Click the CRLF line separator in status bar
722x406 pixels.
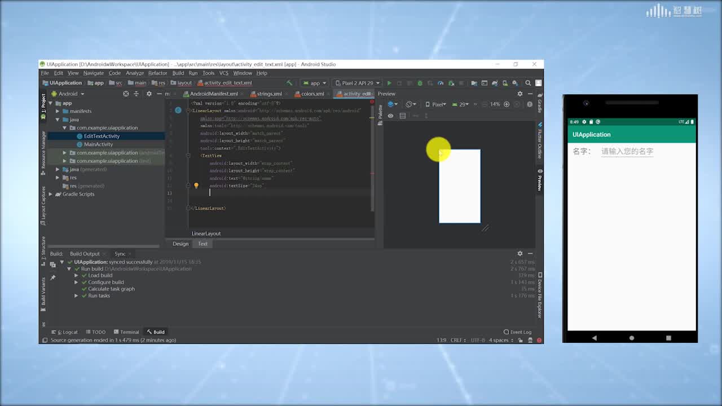458,340
